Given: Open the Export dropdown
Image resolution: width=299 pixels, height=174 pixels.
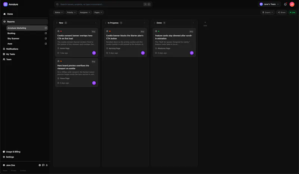Looking at the screenshot, I should click(268, 12).
